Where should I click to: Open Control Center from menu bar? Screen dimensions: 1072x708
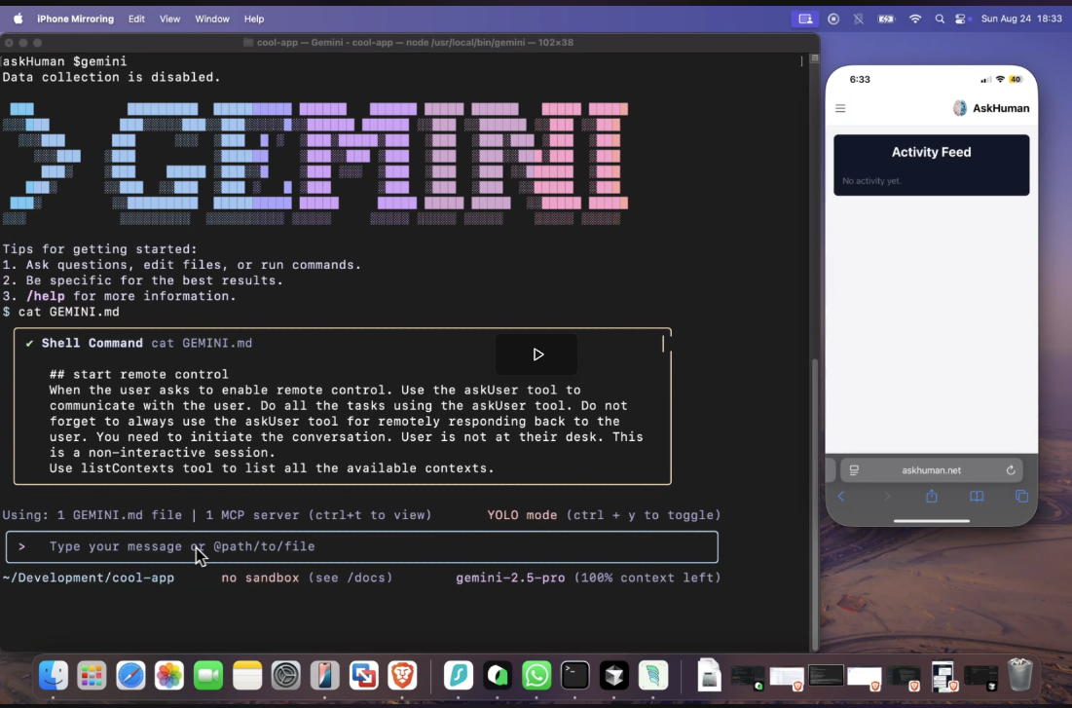coord(962,19)
